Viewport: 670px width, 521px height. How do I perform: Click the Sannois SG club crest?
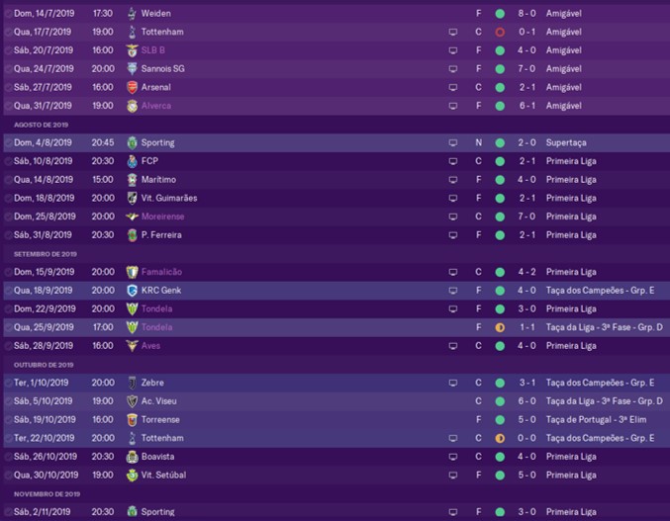click(x=132, y=68)
